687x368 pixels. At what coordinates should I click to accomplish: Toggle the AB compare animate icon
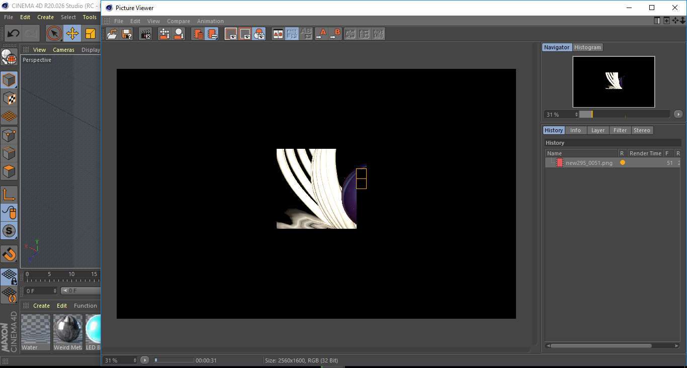tap(292, 34)
